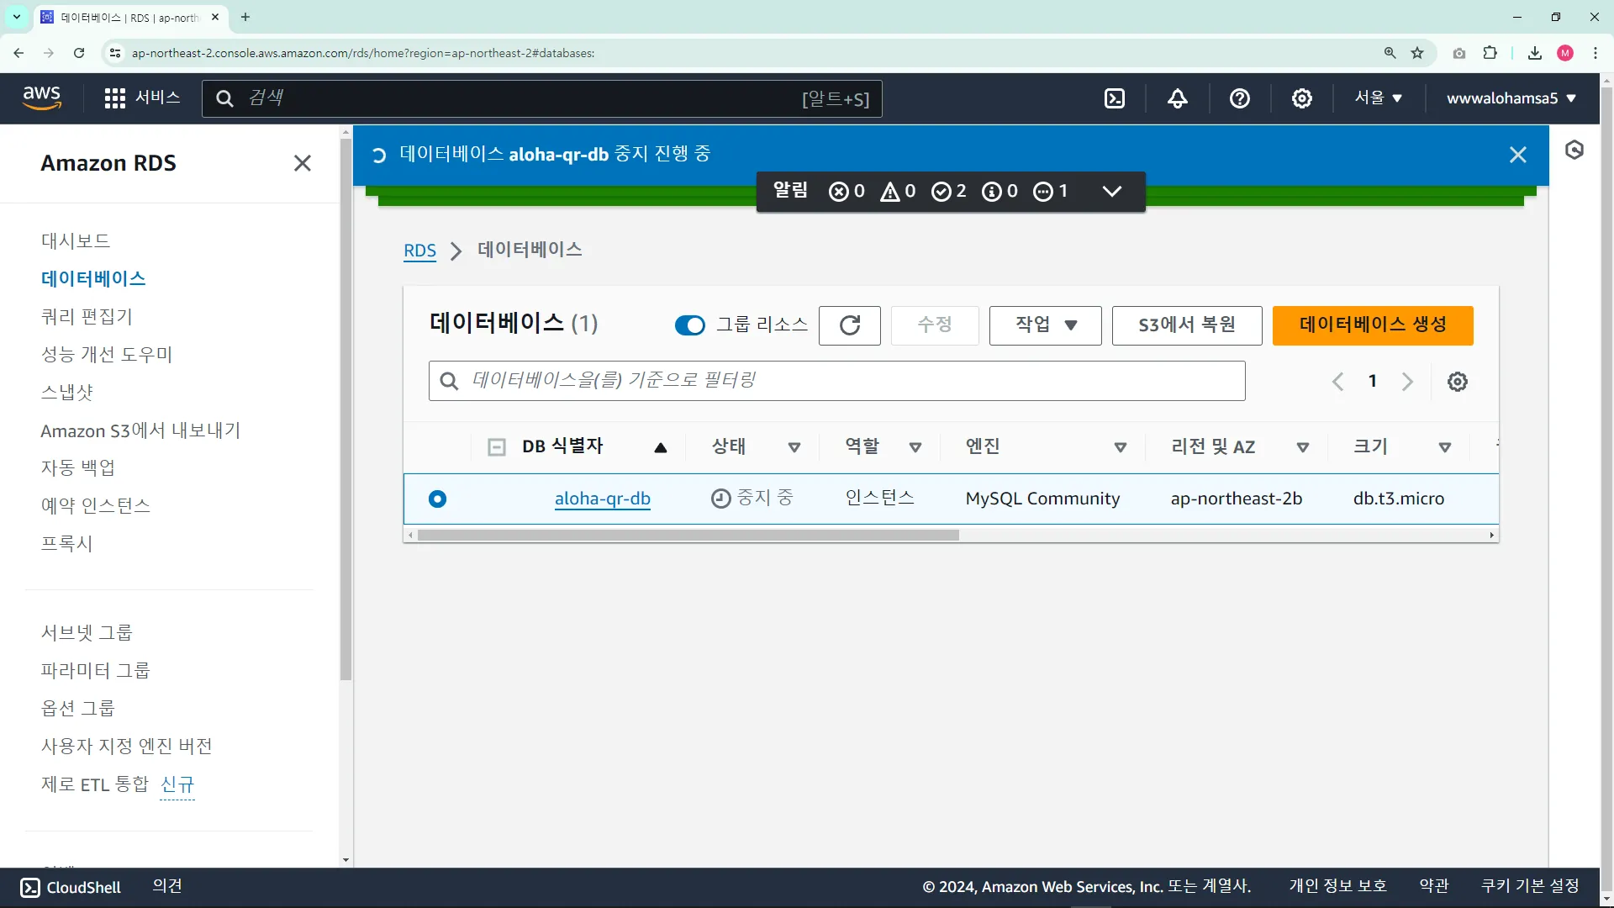Open 파라미터 그룹 in the sidebar
The height and width of the screenshot is (908, 1614).
tap(95, 670)
